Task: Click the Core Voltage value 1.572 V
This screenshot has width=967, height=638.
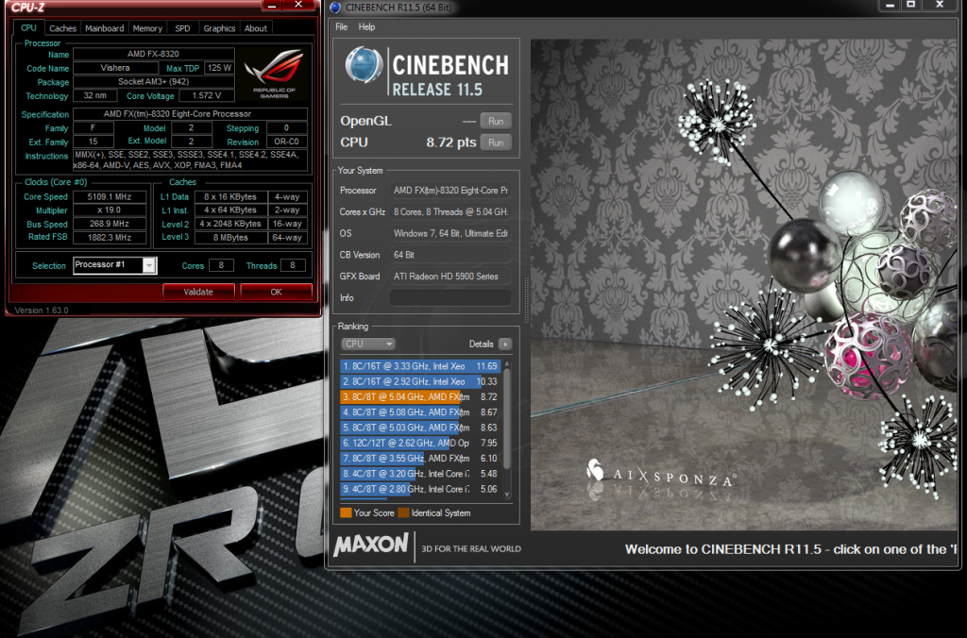Action: coord(207,95)
